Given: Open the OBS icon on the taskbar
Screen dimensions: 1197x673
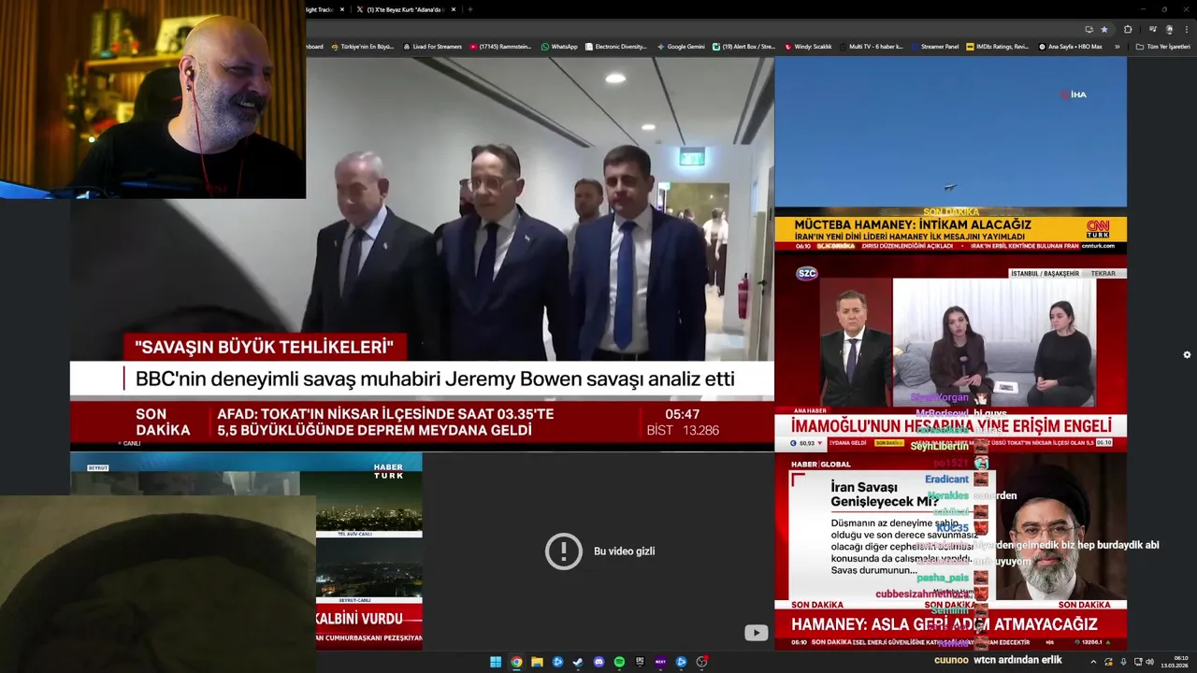Looking at the screenshot, I should click(701, 662).
